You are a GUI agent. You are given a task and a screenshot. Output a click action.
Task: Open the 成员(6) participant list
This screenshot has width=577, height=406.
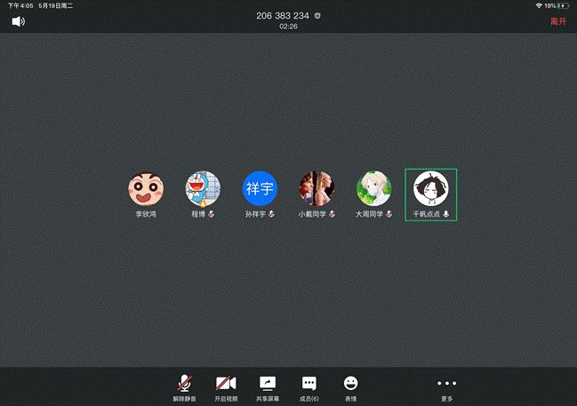309,387
